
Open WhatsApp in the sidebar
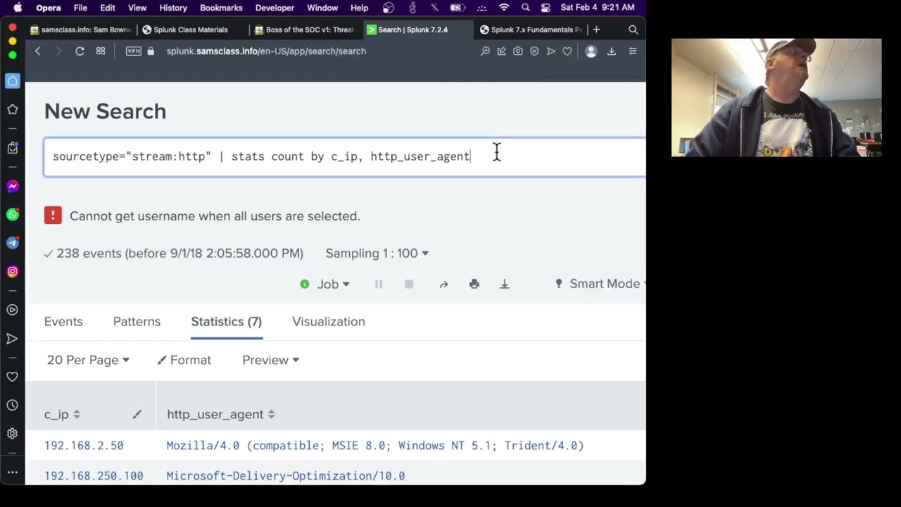pyautogui.click(x=13, y=214)
